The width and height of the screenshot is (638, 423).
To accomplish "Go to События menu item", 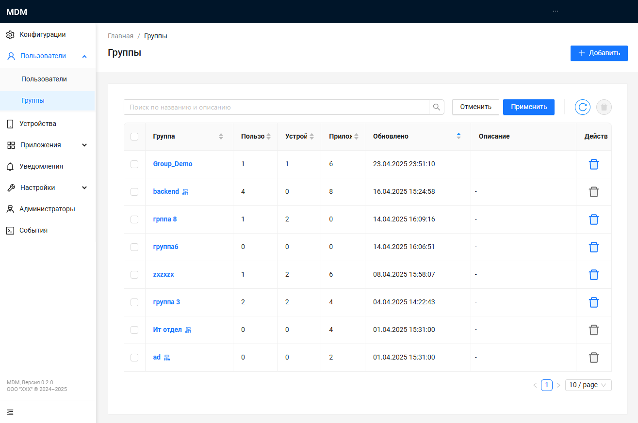I will tap(33, 230).
